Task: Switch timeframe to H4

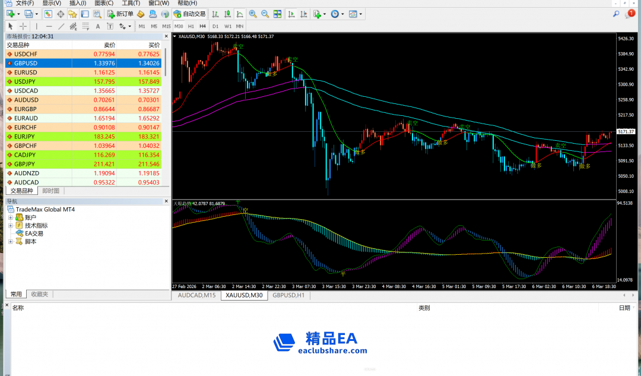Action: [x=202, y=26]
